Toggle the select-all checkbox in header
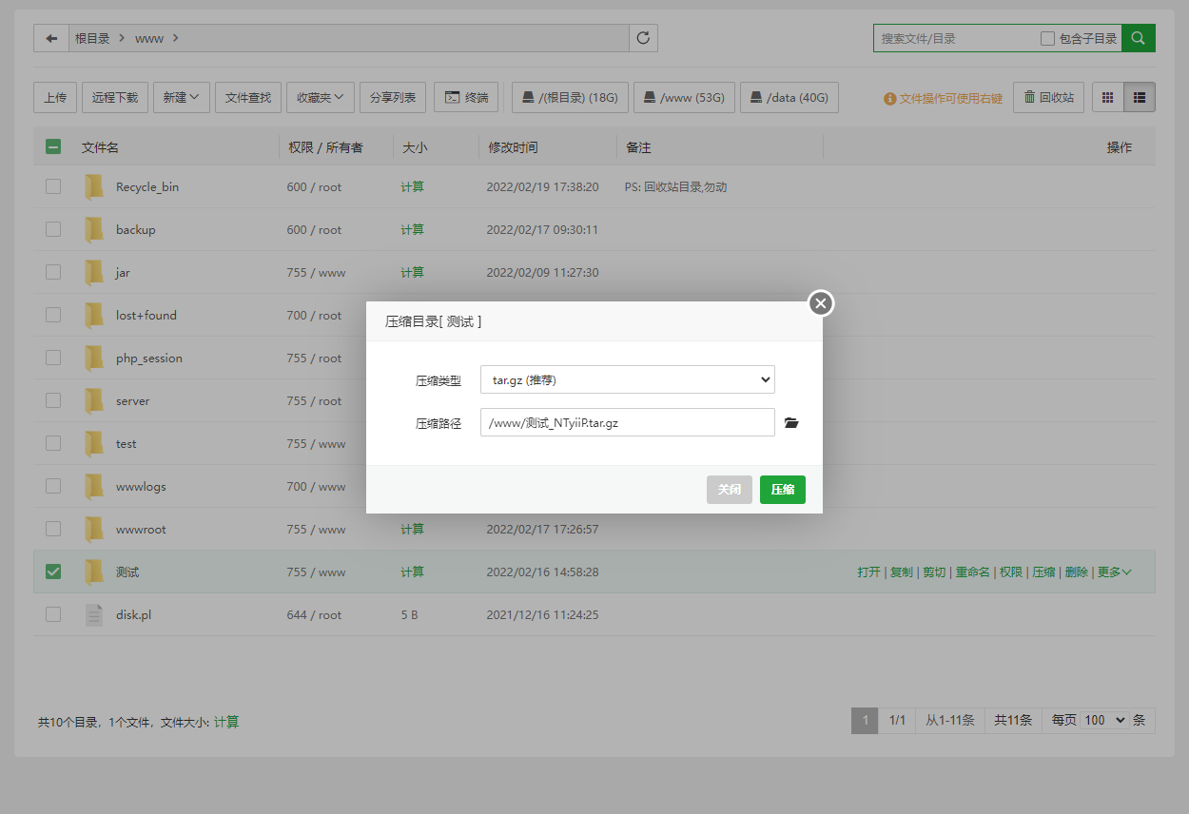This screenshot has width=1189, height=814. point(53,147)
